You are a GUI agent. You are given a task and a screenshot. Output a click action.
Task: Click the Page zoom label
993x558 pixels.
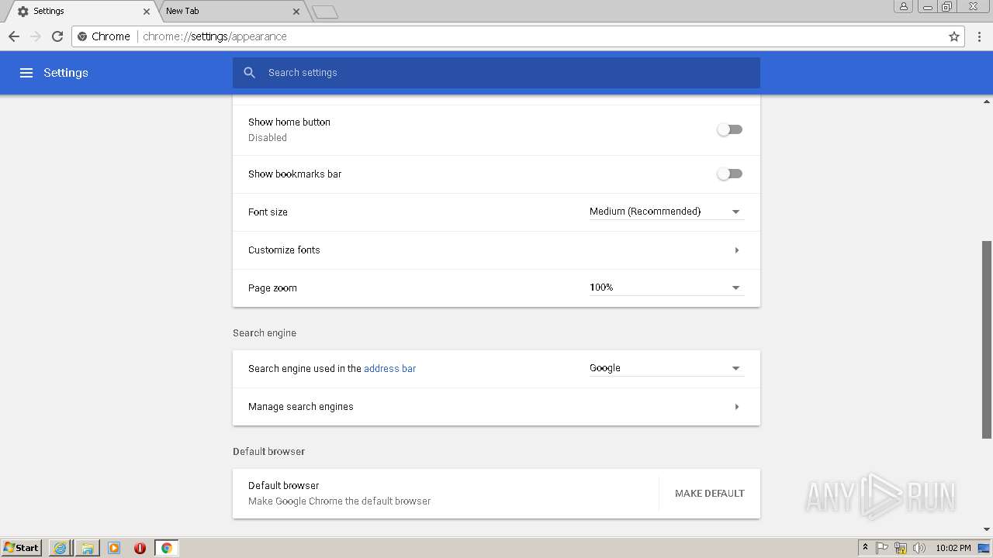pyautogui.click(x=272, y=288)
